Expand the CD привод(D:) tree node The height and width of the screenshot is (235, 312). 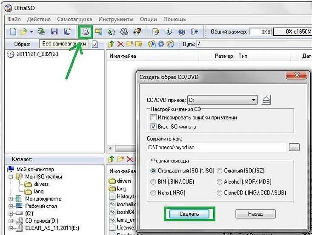pos(11,221)
